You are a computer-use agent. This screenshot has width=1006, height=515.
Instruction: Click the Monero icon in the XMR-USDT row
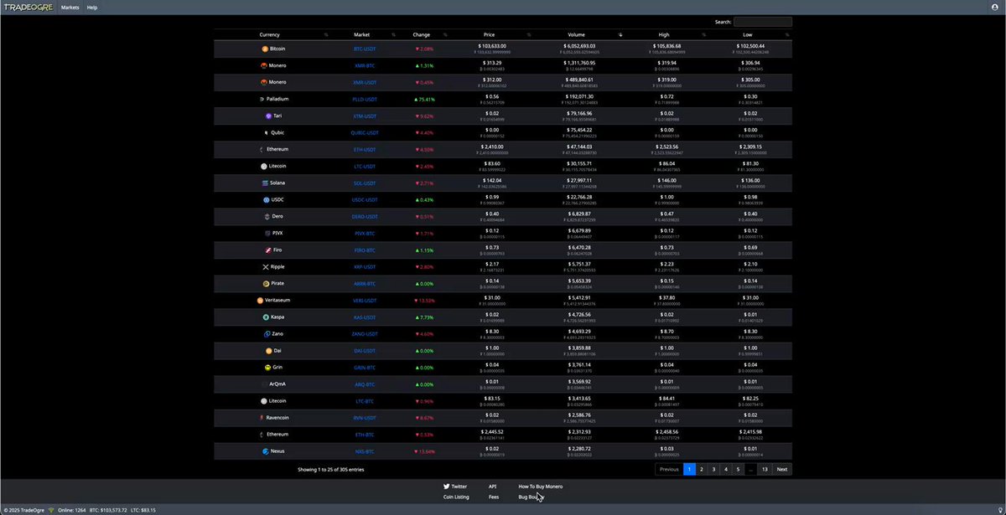click(x=263, y=82)
